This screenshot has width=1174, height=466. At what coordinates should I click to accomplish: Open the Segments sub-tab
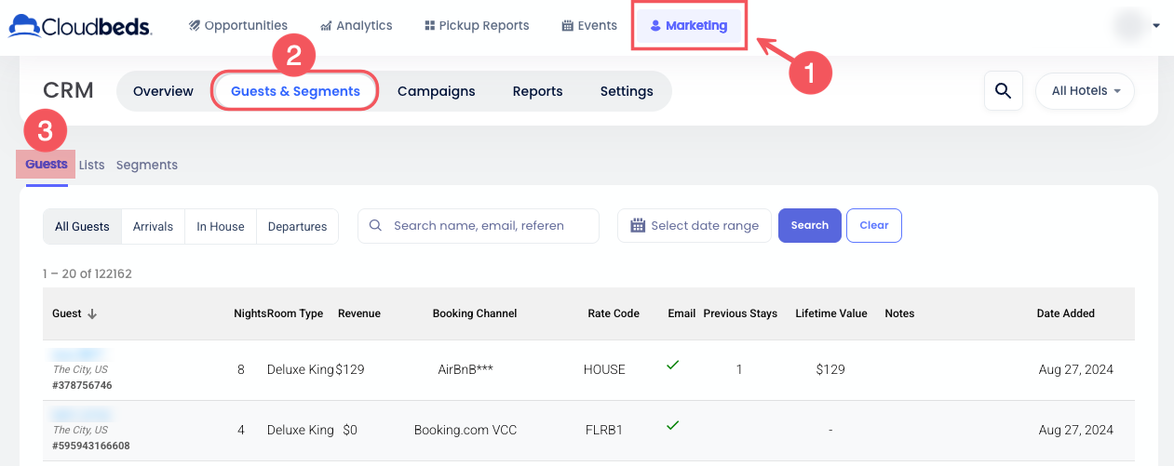pyautogui.click(x=146, y=165)
